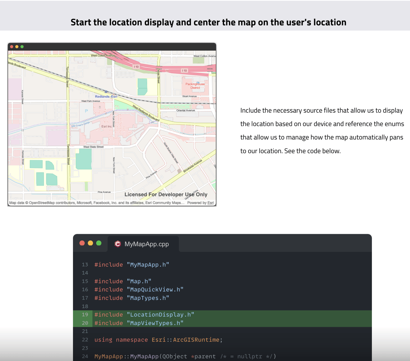Click the C++ logo in the MyMapApp.cpp tab
410x361 pixels.
click(x=118, y=244)
